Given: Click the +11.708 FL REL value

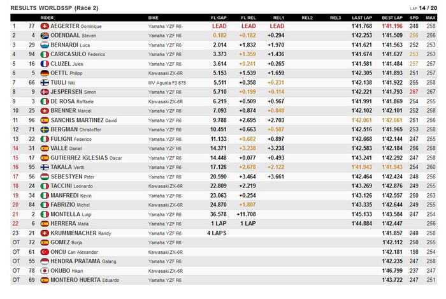Looking at the screenshot, I should (246, 214).
